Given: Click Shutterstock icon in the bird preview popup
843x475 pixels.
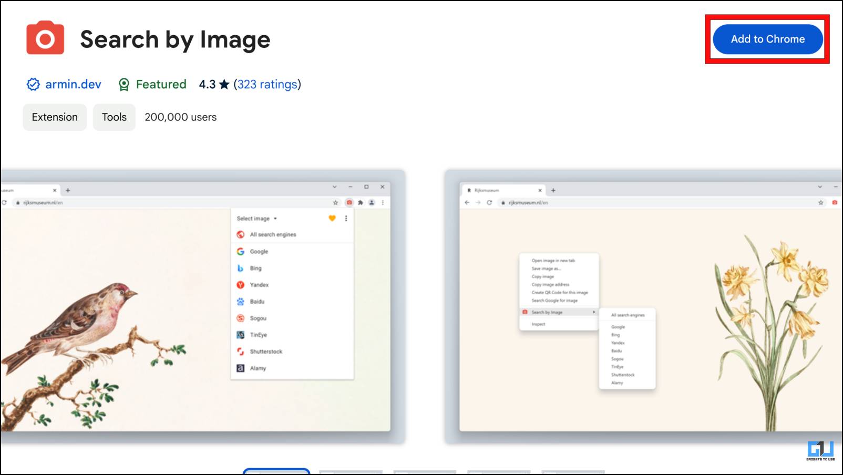Looking at the screenshot, I should [x=240, y=352].
